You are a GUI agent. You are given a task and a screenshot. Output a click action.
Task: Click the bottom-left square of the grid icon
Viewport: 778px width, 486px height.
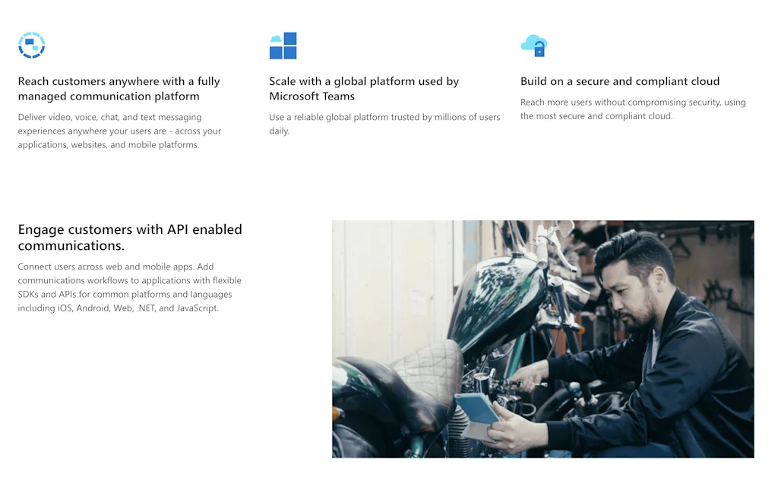click(x=276, y=53)
